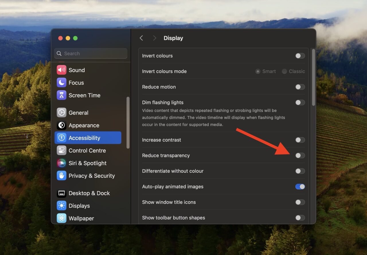Select the Smart invert mode radio

click(258, 71)
